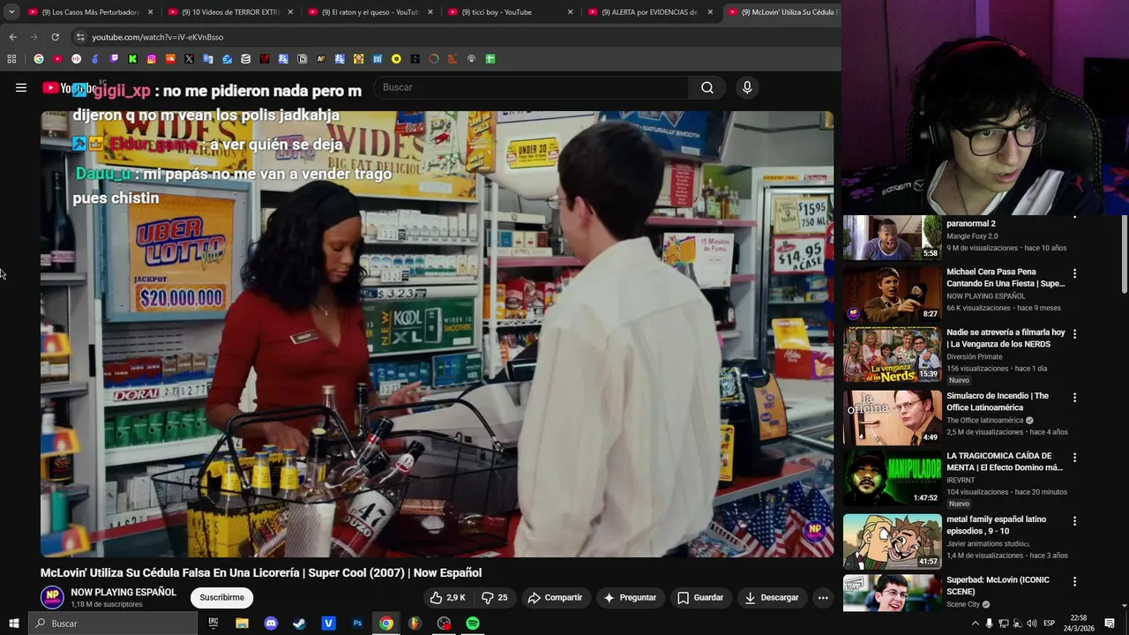Viewport: 1129px width, 635px height.
Task: Open the YouTube bookmark icon
Action: click(57, 59)
